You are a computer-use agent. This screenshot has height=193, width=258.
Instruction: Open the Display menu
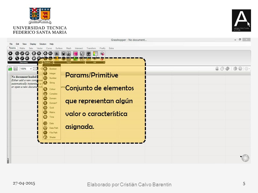[x=33, y=44]
